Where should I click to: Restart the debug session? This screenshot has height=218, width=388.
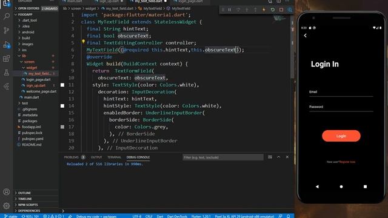click(272, 10)
